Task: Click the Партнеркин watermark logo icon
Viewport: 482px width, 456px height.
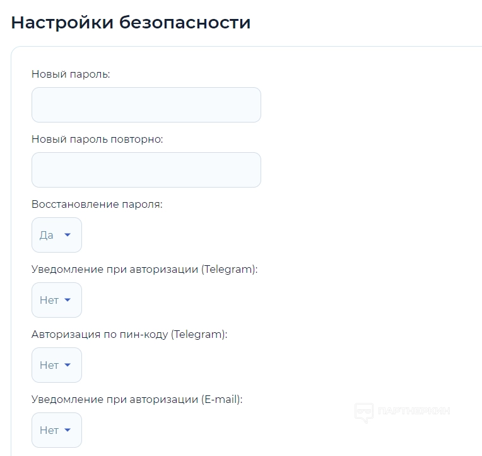Action: [364, 412]
